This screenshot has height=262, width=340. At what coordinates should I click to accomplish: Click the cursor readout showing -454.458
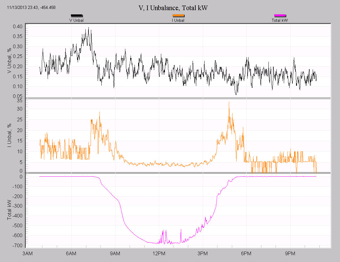point(32,7)
